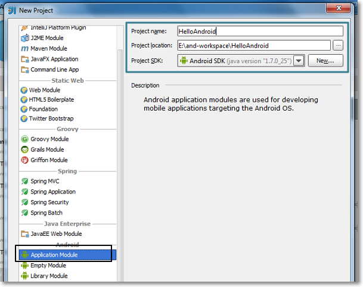Screen dimensions: 363x287
Task: Click the Grails Module icon
Action: (24, 149)
